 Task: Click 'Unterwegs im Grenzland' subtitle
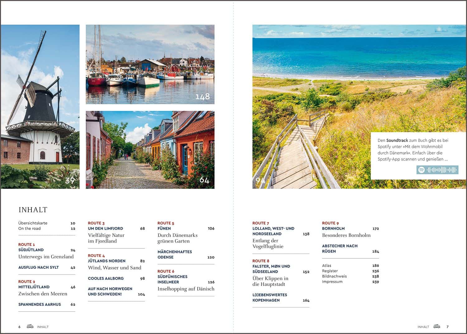pyautogui.click(x=46, y=257)
